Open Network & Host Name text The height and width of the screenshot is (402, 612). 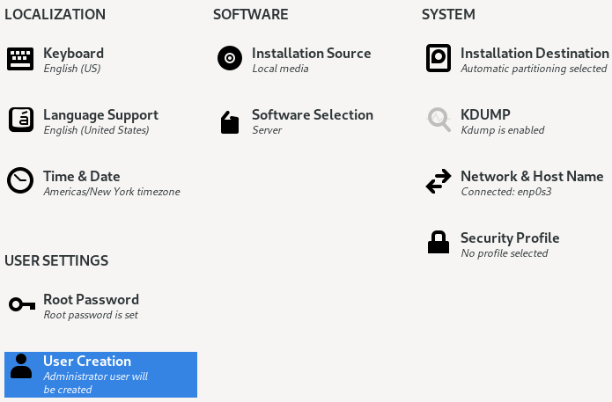pos(532,176)
